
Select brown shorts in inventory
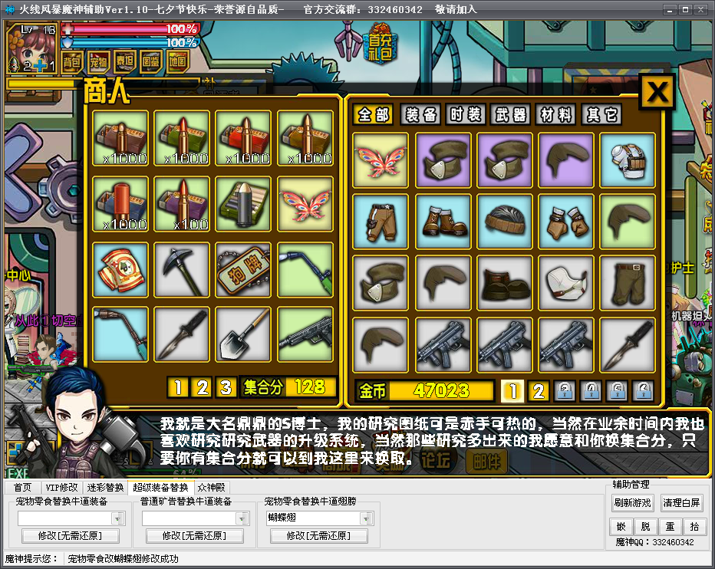click(x=381, y=222)
